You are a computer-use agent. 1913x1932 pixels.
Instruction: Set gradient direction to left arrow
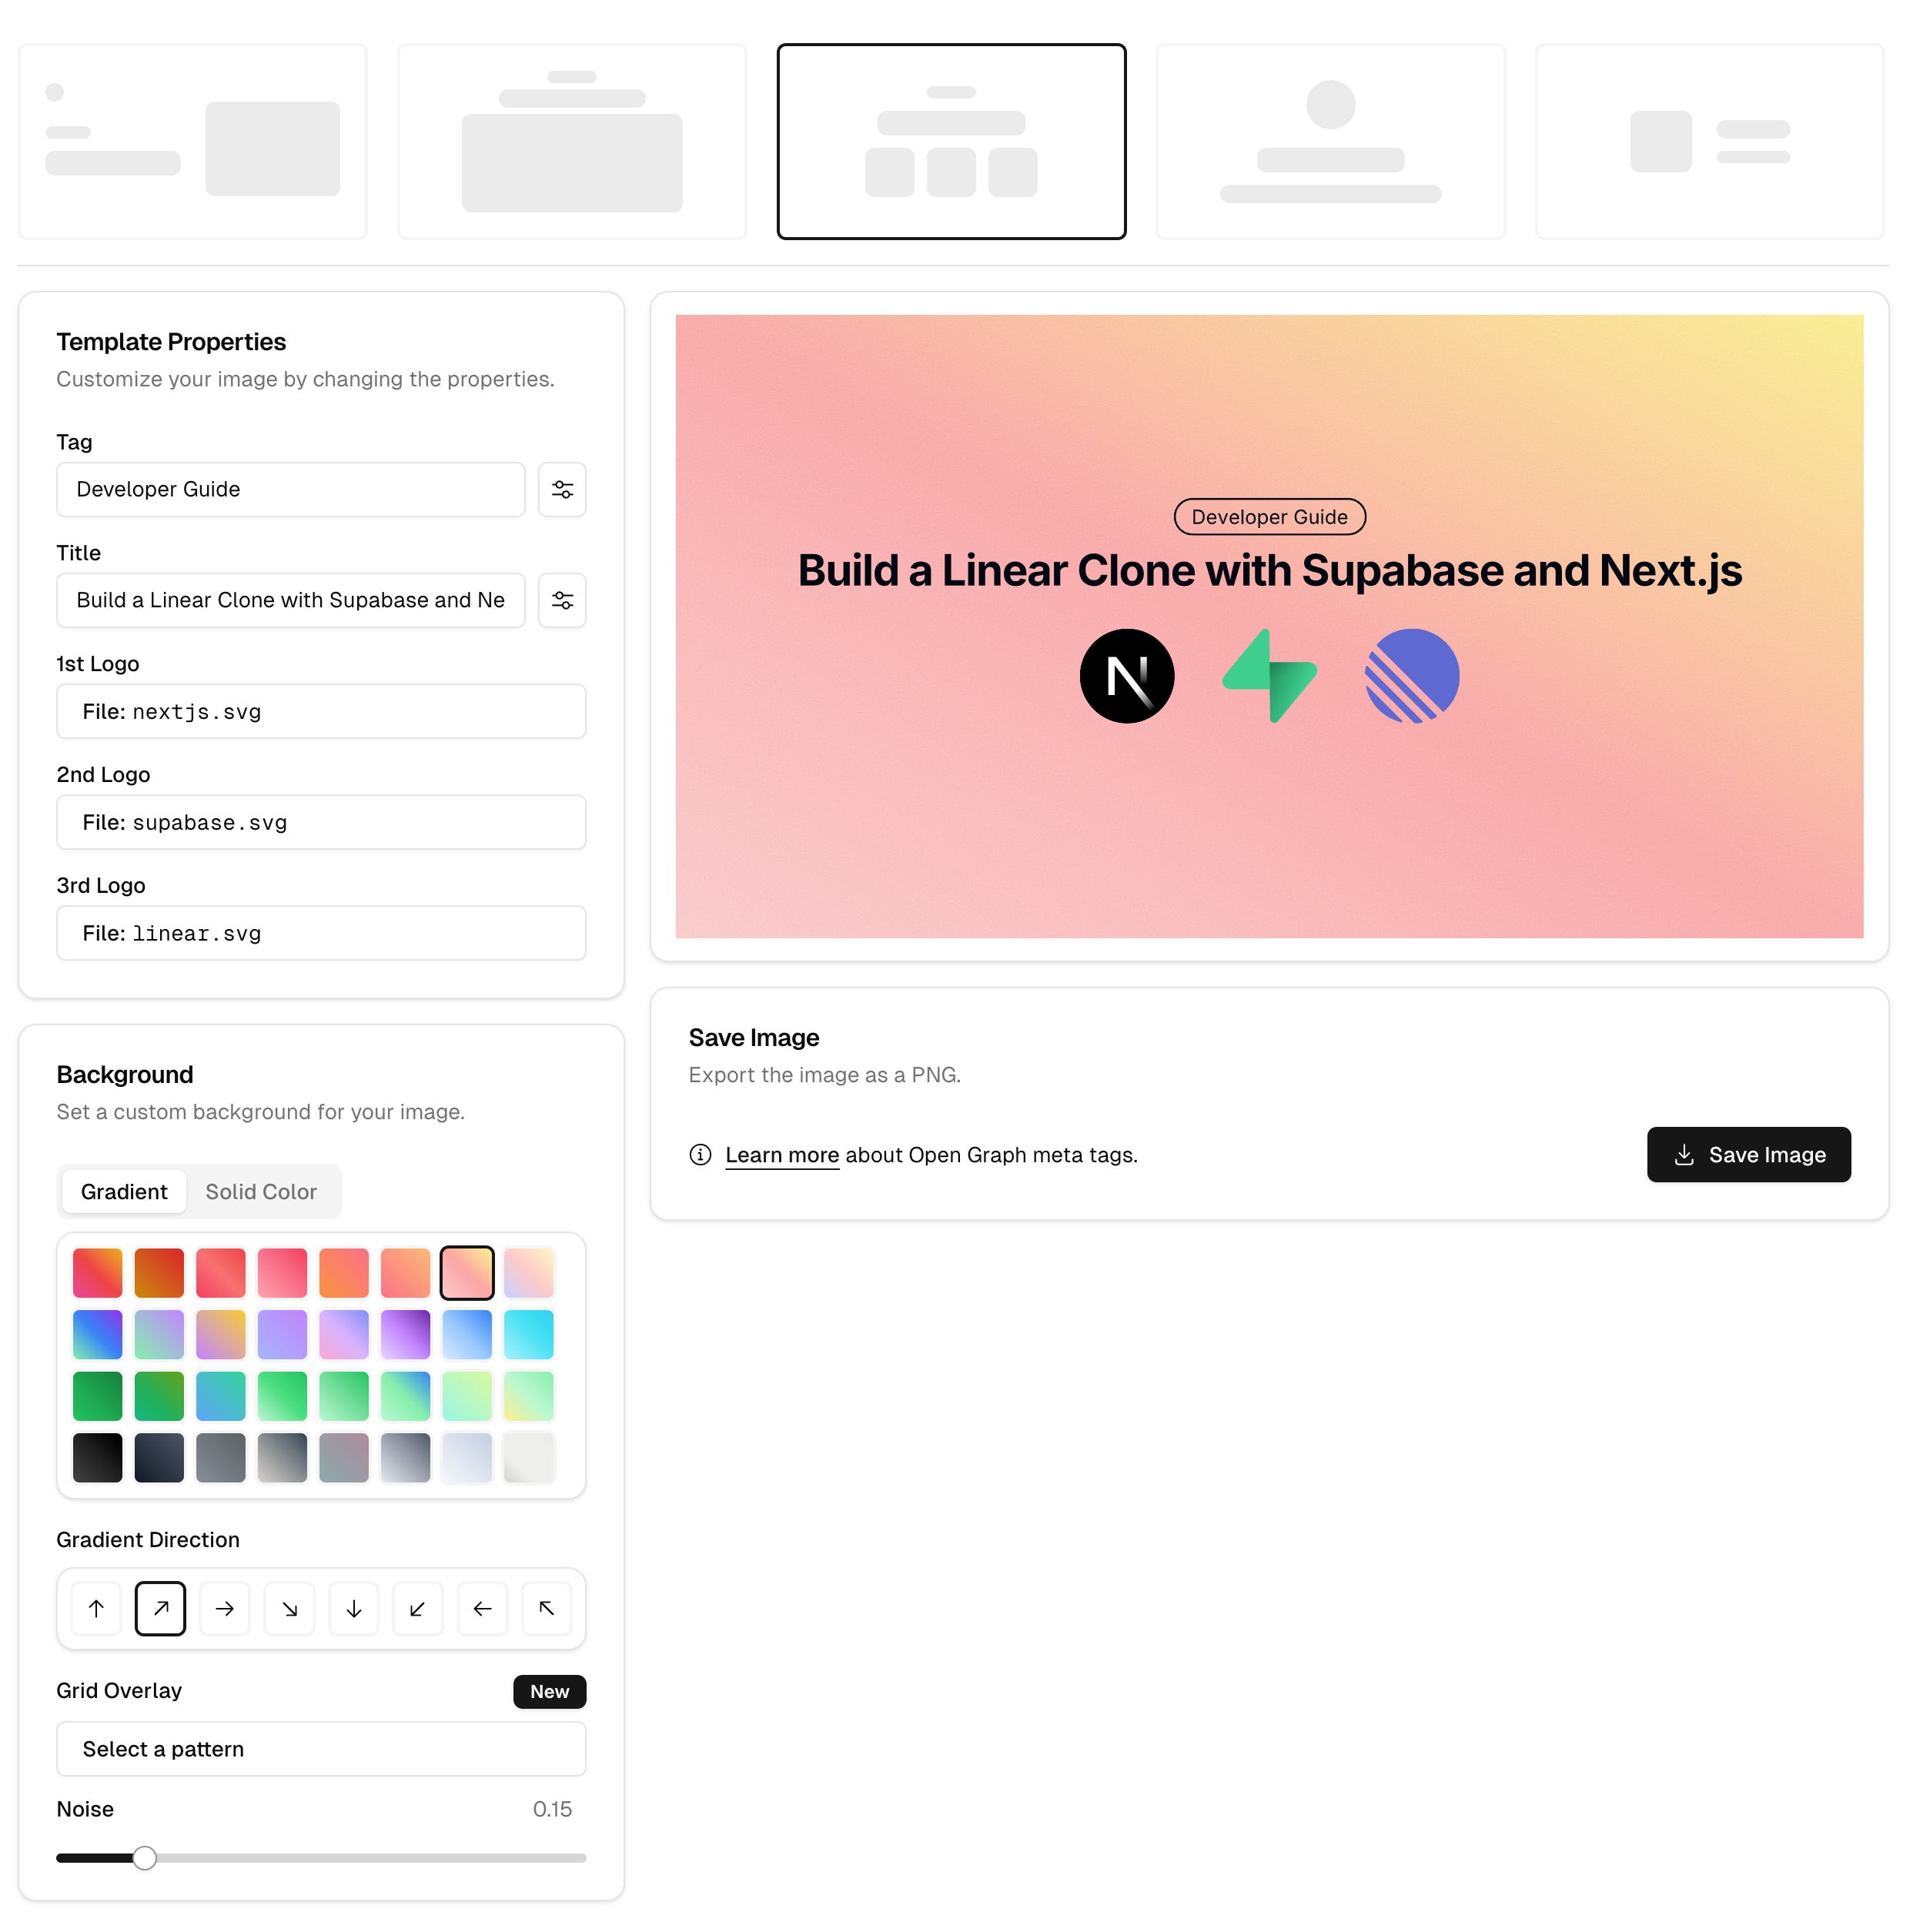(x=482, y=1608)
